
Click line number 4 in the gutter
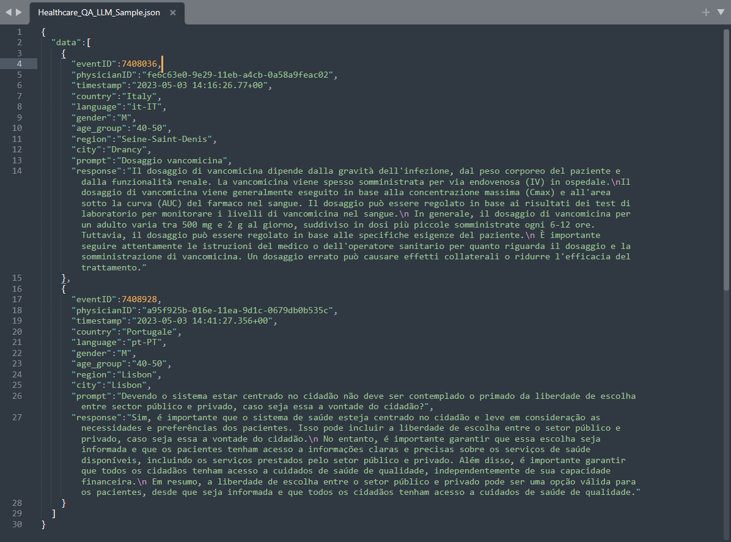click(x=19, y=64)
